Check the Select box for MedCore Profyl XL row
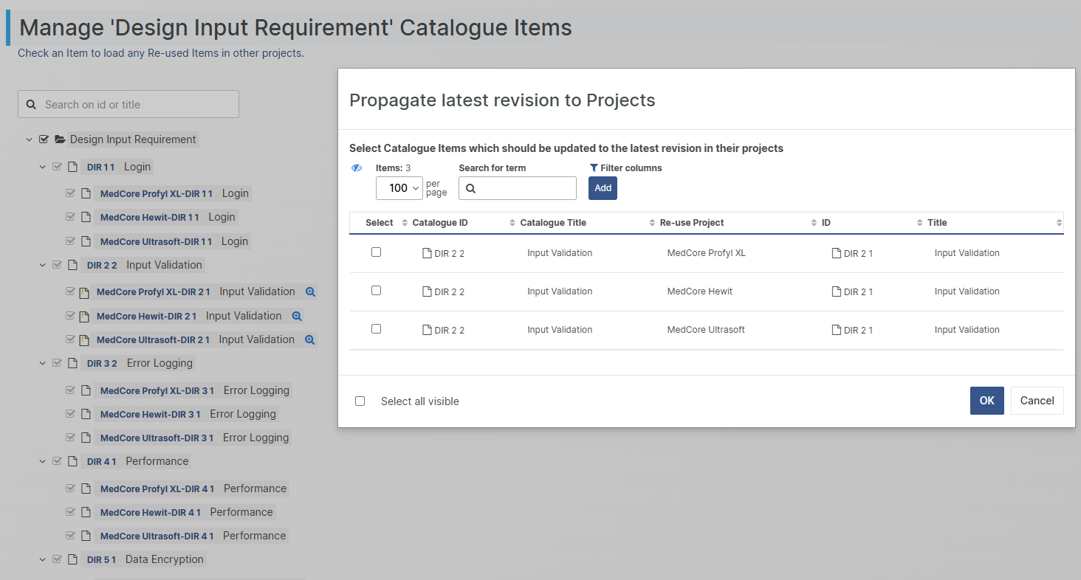This screenshot has height=580, width=1081. [376, 252]
